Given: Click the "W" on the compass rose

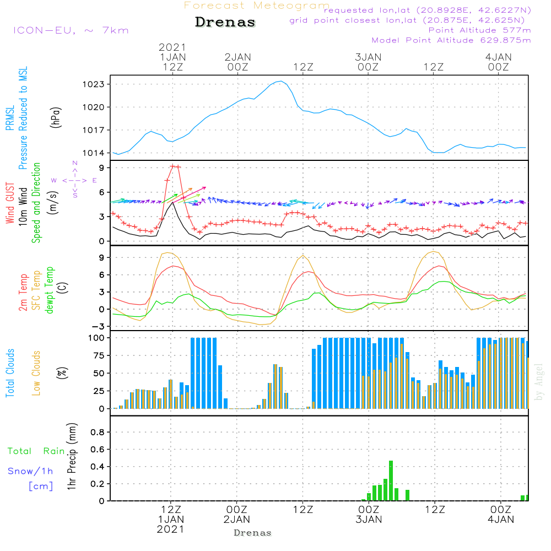Looking at the screenshot, I should click(54, 180).
